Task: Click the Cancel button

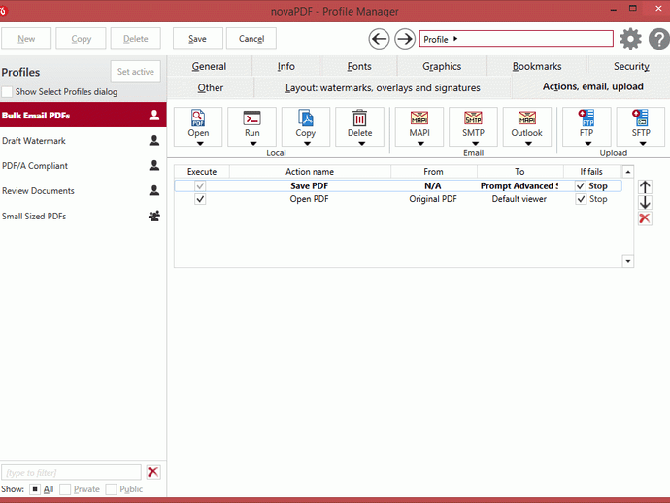Action: click(x=251, y=39)
